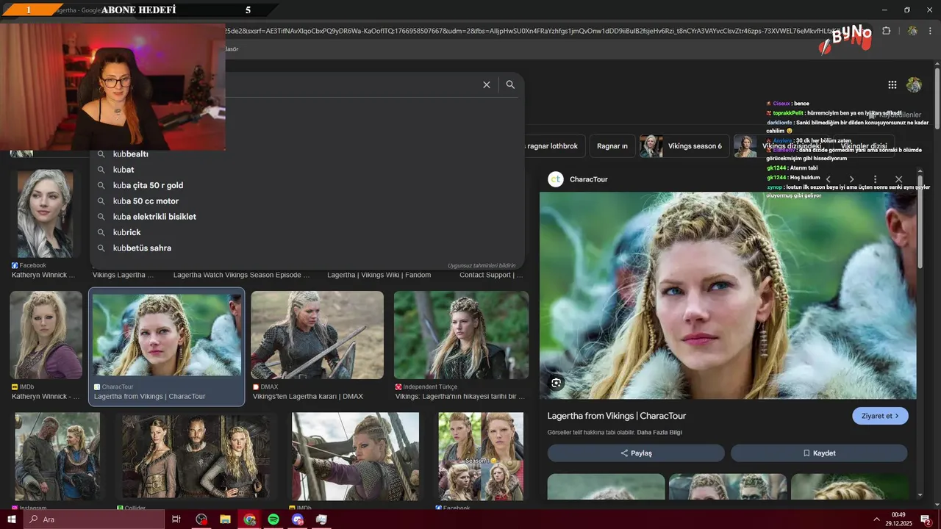The height and width of the screenshot is (529, 941).
Task: Open the Google account avatar menu
Action: click(x=914, y=84)
